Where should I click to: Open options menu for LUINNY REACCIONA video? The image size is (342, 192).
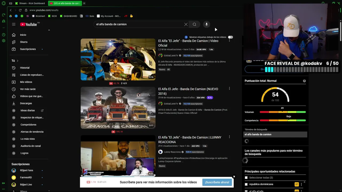pos(229,137)
